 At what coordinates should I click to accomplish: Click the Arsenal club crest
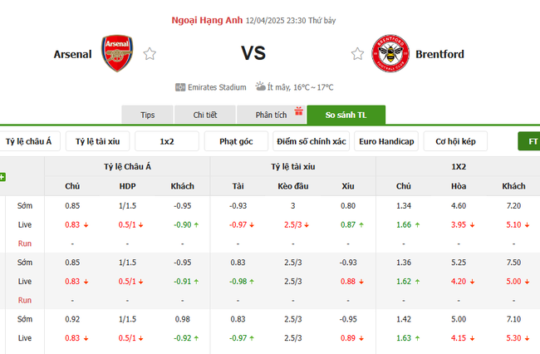tap(115, 53)
